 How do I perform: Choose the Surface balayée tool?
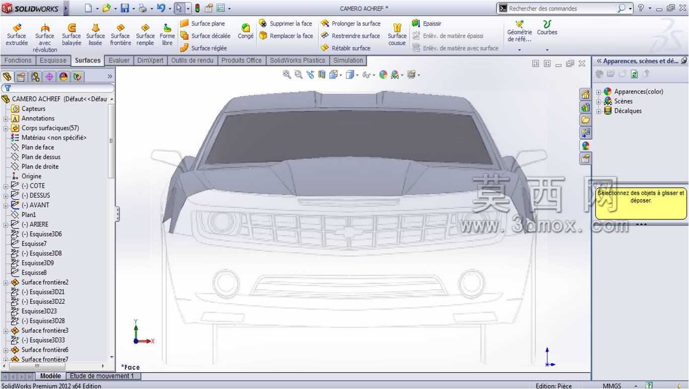click(x=71, y=35)
